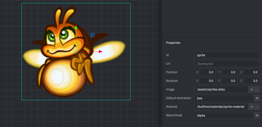Click the Image path field /assets/sprites.atlas
This screenshot has width=262, height=127.
(221, 89)
